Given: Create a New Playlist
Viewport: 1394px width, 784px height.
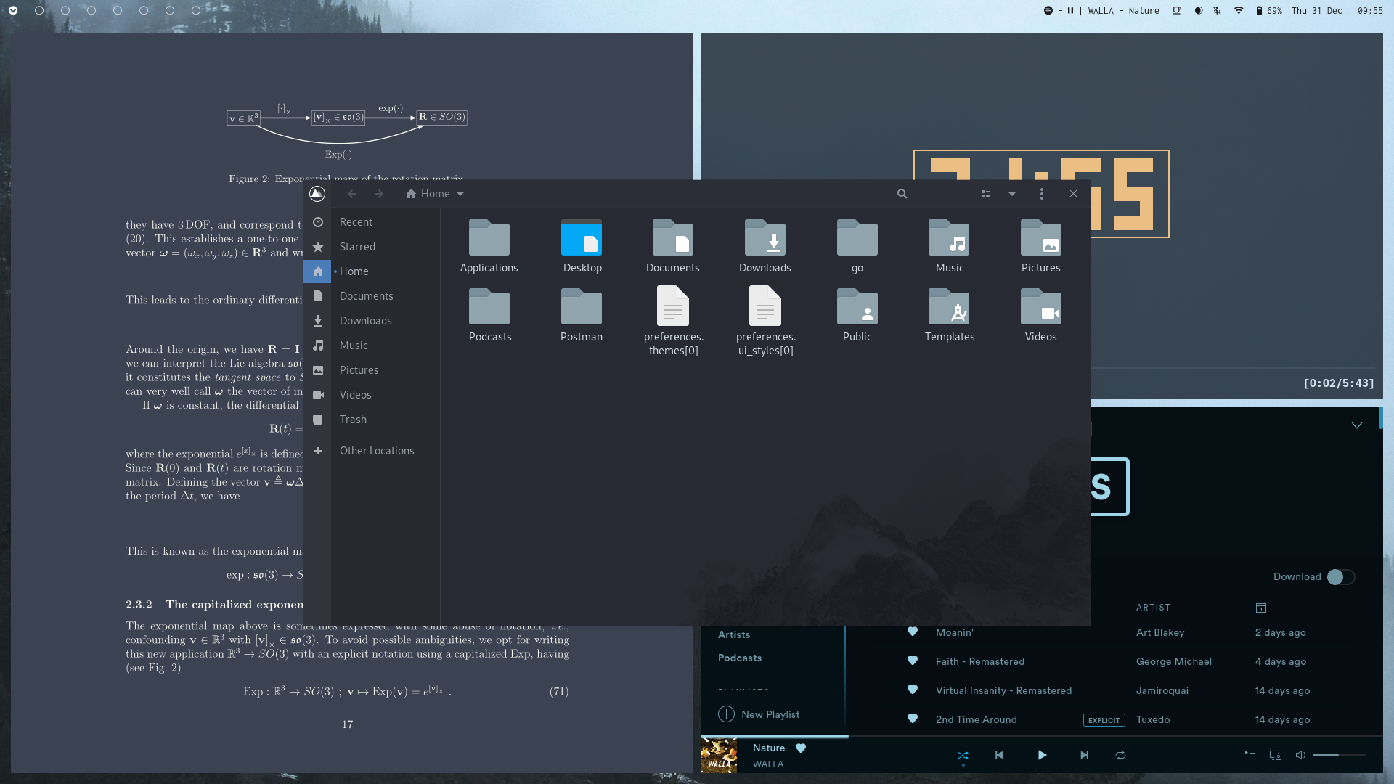Looking at the screenshot, I should 759,714.
